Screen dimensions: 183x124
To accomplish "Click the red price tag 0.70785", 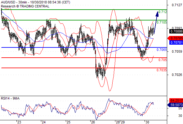I will pos(175,38).
